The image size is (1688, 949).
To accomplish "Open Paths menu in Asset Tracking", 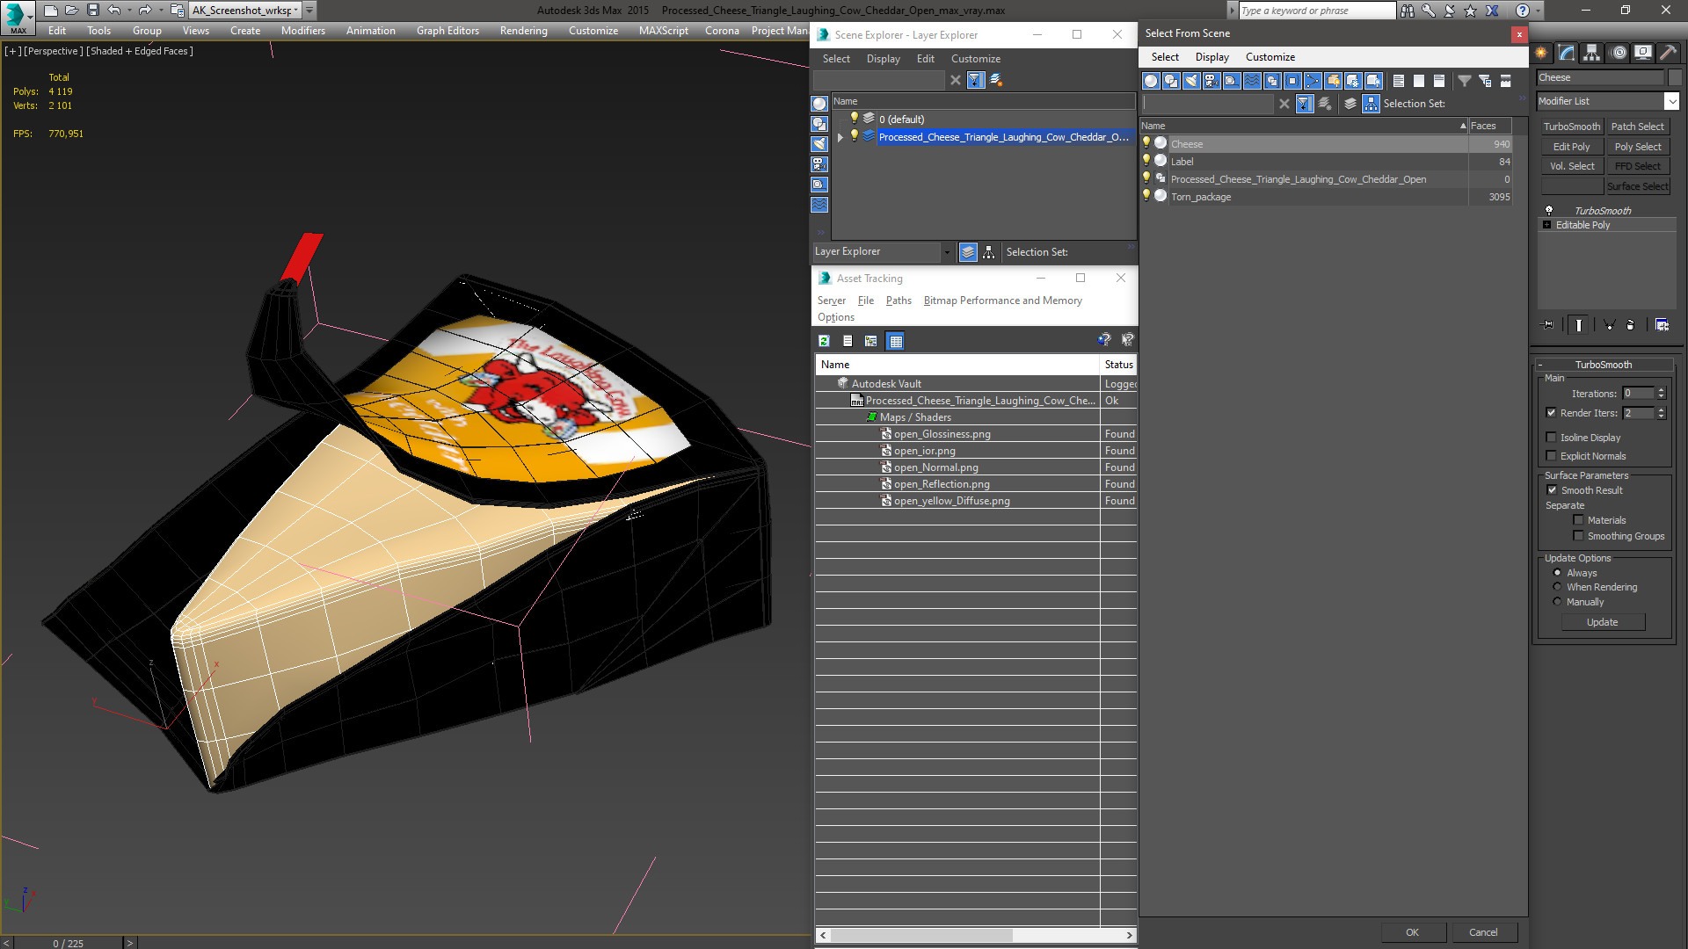I will (x=899, y=301).
